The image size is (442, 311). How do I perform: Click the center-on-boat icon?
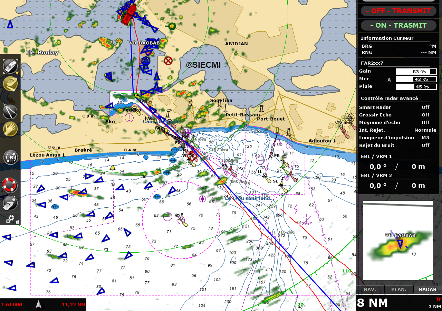click(x=10, y=66)
